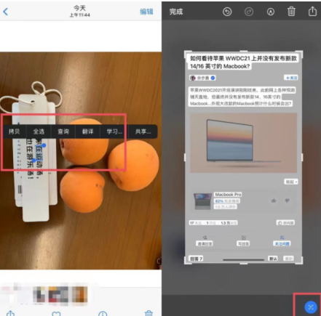Tap the 回答 7 answers label
The height and width of the screenshot is (316, 321).
click(196, 259)
